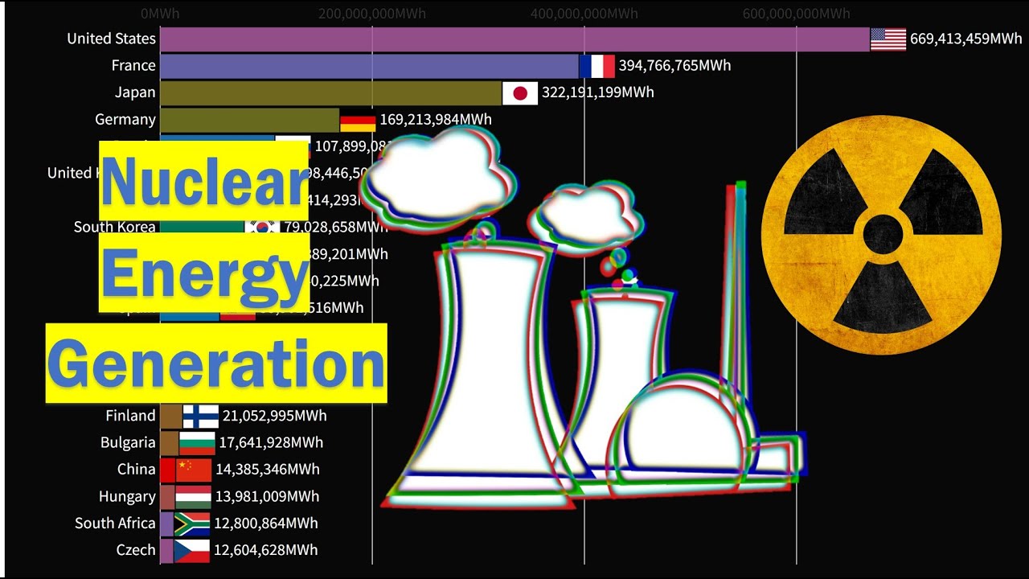Click the South Korea flag icon
Screen dimensions: 1029x579
pyautogui.click(x=263, y=228)
